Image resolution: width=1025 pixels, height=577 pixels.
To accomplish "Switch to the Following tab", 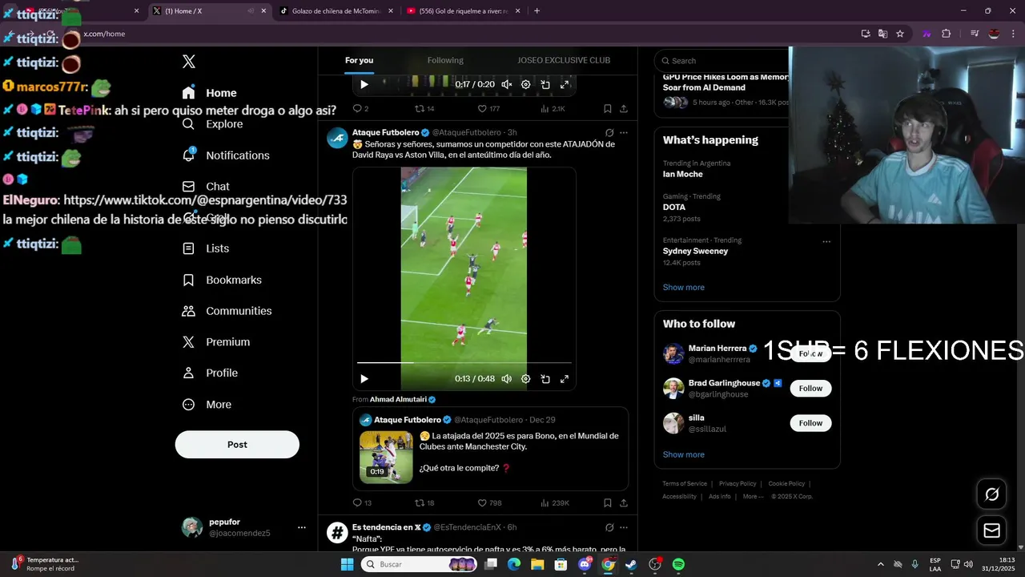I will coord(445,60).
